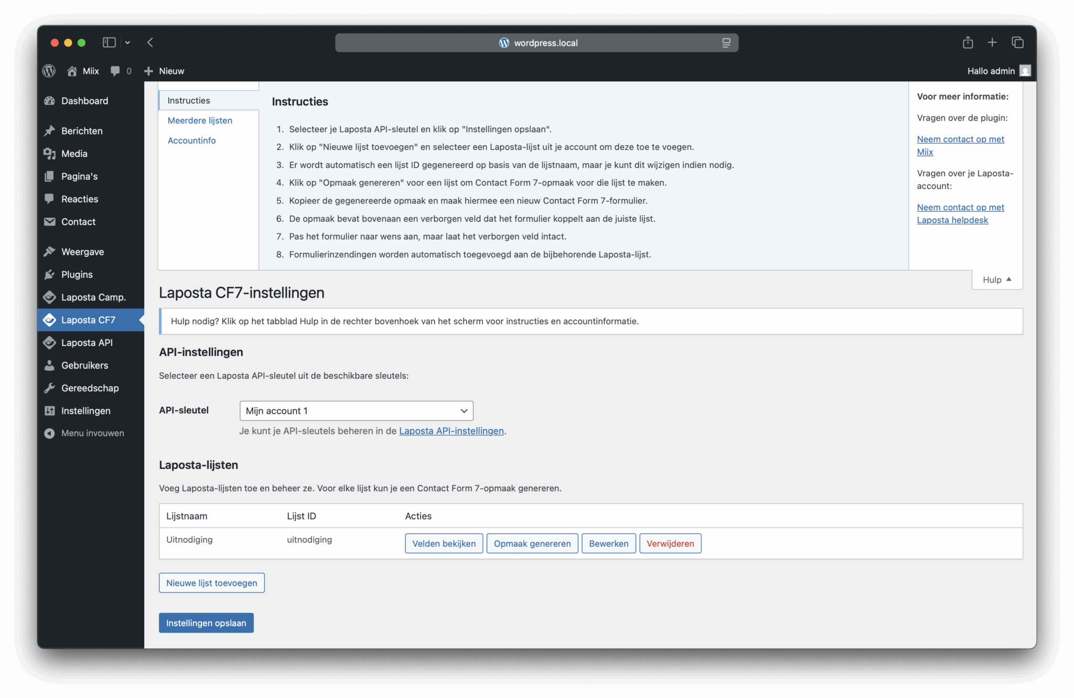Image resolution: width=1074 pixels, height=698 pixels.
Task: Go back with Safari's back arrow
Action: click(150, 42)
